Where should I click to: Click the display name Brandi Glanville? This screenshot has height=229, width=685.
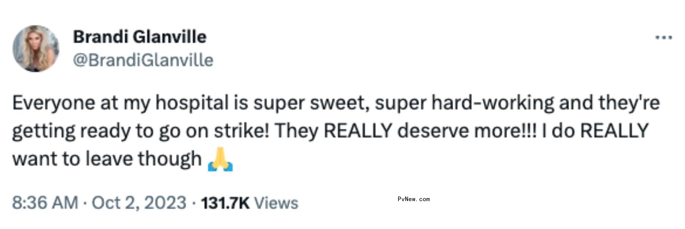(x=140, y=36)
